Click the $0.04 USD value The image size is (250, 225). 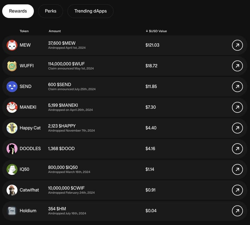[151, 211]
